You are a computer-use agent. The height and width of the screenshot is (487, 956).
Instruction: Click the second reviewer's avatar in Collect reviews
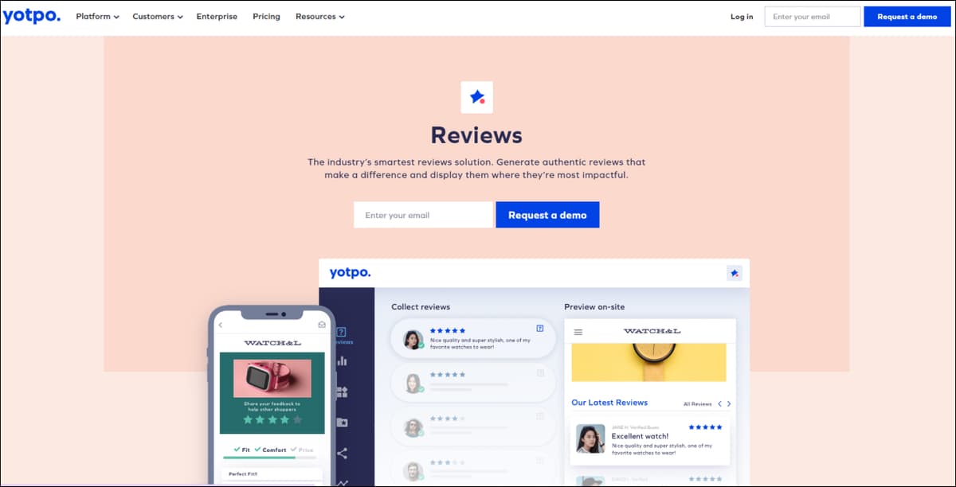tap(413, 384)
